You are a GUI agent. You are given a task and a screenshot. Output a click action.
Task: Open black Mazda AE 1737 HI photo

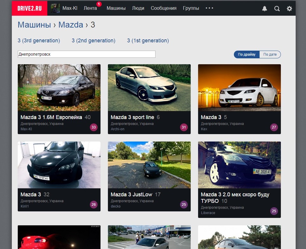click(59, 165)
